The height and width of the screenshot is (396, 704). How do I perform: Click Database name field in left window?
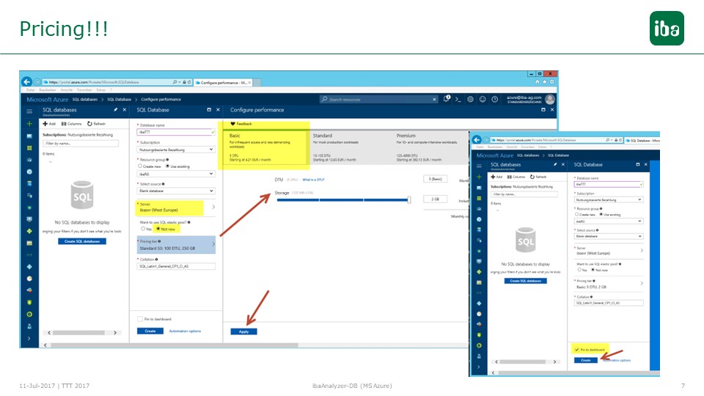pos(176,132)
